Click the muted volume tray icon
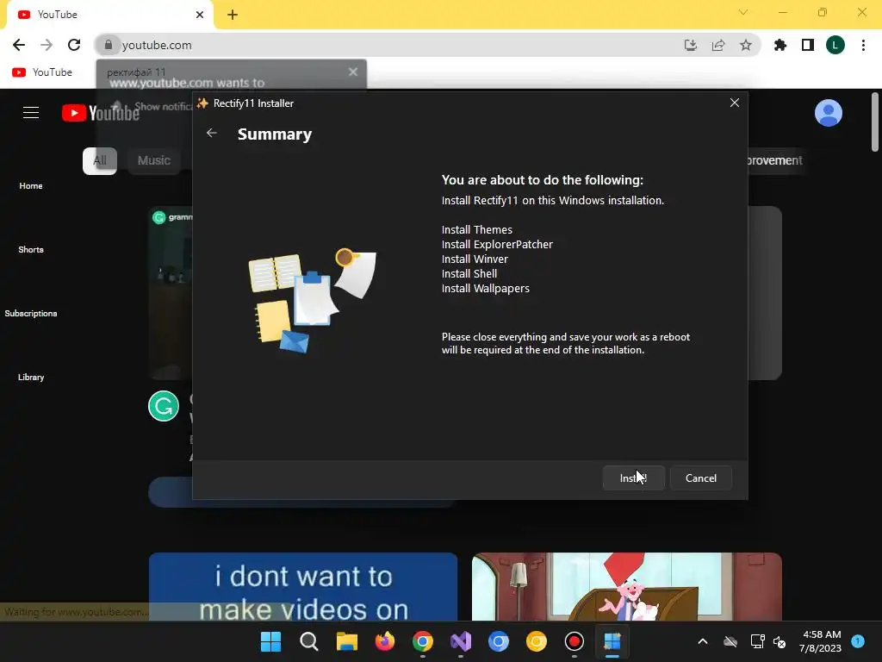The width and height of the screenshot is (882, 662). [x=780, y=641]
